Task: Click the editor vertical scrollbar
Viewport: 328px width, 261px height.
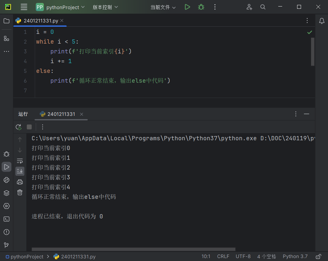Action: pos(312,51)
